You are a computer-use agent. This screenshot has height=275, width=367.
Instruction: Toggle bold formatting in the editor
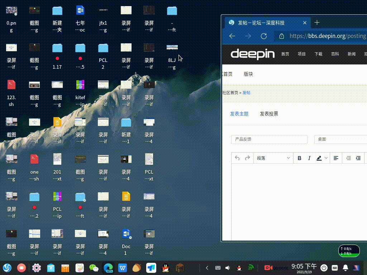[300, 158]
